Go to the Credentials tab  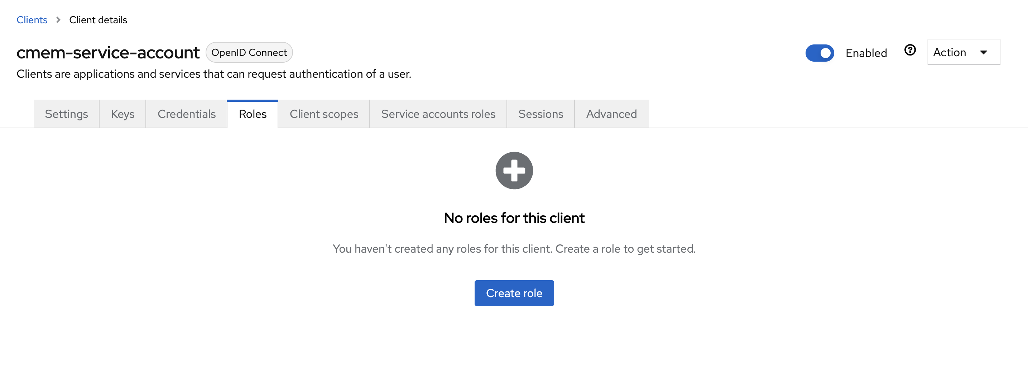click(x=186, y=114)
